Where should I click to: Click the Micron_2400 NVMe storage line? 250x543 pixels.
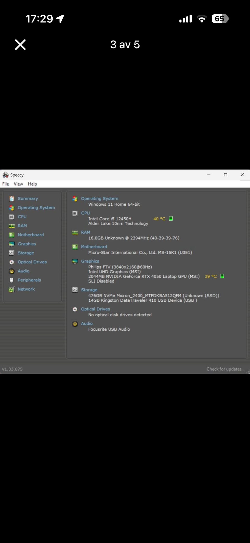coord(154,296)
